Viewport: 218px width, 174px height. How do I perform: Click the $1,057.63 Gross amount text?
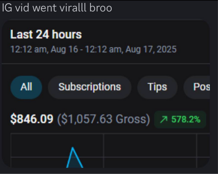tap(104, 119)
